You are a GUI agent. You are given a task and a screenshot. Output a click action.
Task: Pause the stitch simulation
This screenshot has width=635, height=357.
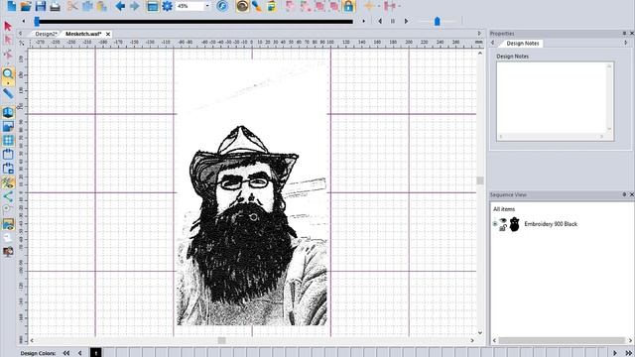393,21
